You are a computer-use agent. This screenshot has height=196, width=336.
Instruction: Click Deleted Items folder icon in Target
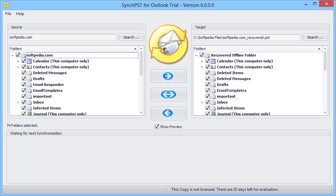tap(213, 73)
